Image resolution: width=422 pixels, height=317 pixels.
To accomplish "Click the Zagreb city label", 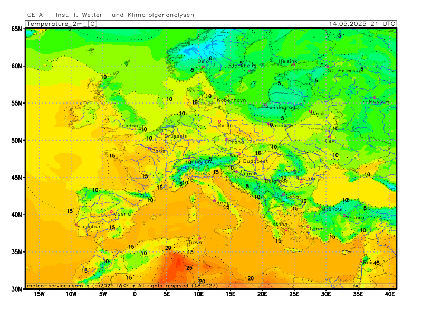I will pyautogui.click(x=247, y=174).
